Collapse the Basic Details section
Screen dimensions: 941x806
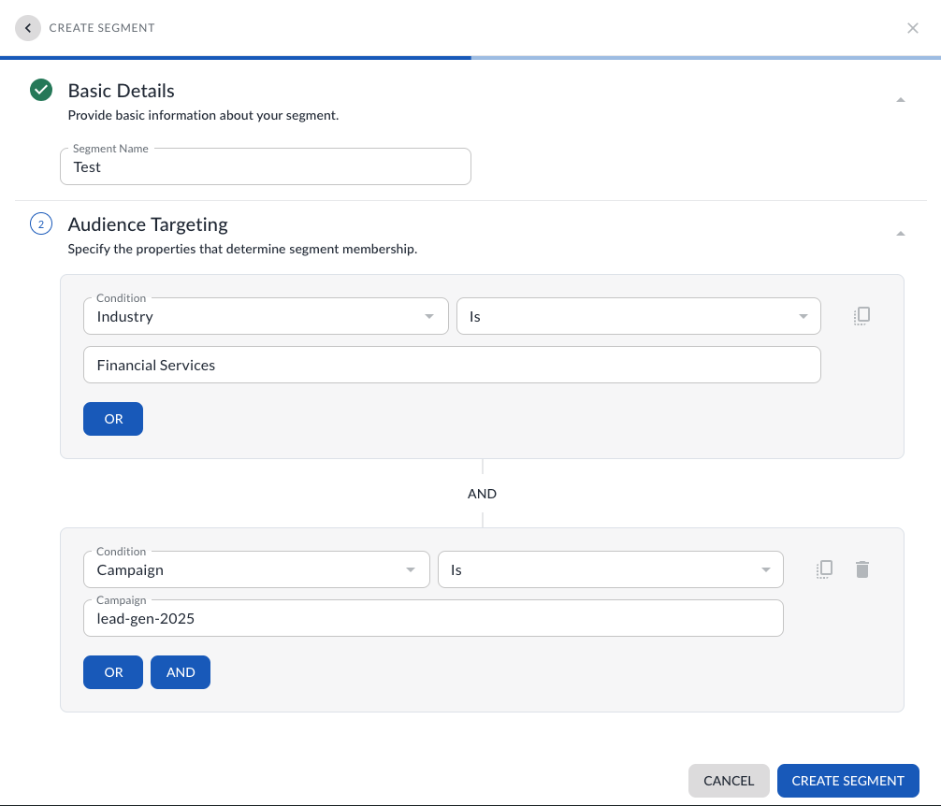pos(900,99)
